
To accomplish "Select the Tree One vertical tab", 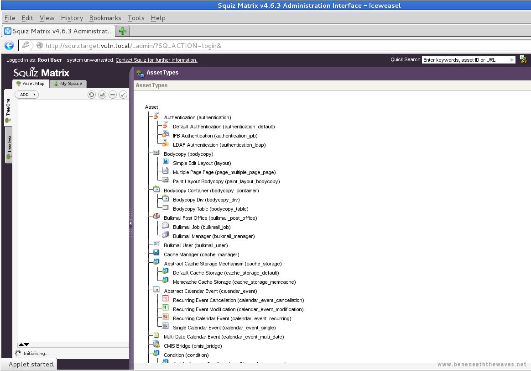I will click(8, 108).
